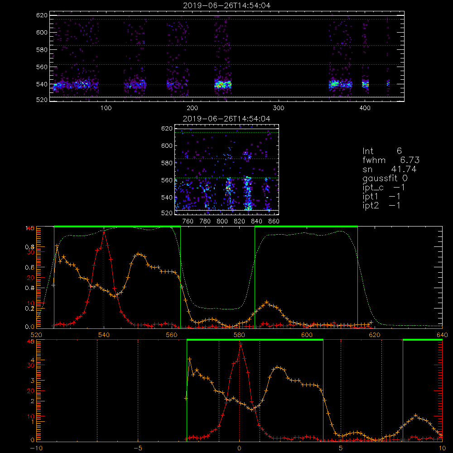Click x-axis label 200 of top spectrogram
Viewport: 453px width, 453px height.
click(x=192, y=108)
